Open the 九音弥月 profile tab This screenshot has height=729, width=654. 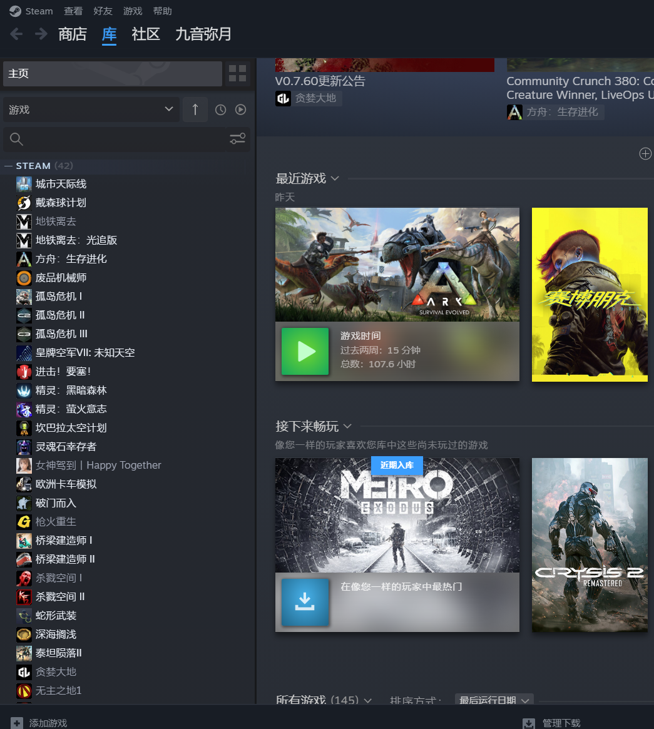(x=203, y=34)
